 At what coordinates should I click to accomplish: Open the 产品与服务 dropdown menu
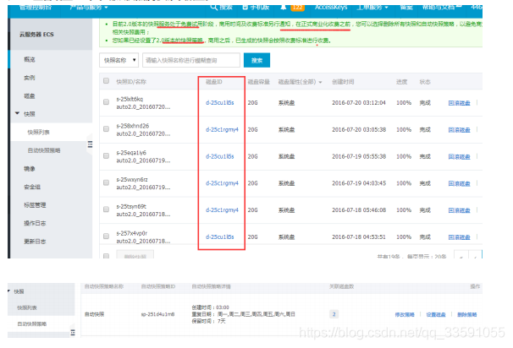click(x=88, y=8)
